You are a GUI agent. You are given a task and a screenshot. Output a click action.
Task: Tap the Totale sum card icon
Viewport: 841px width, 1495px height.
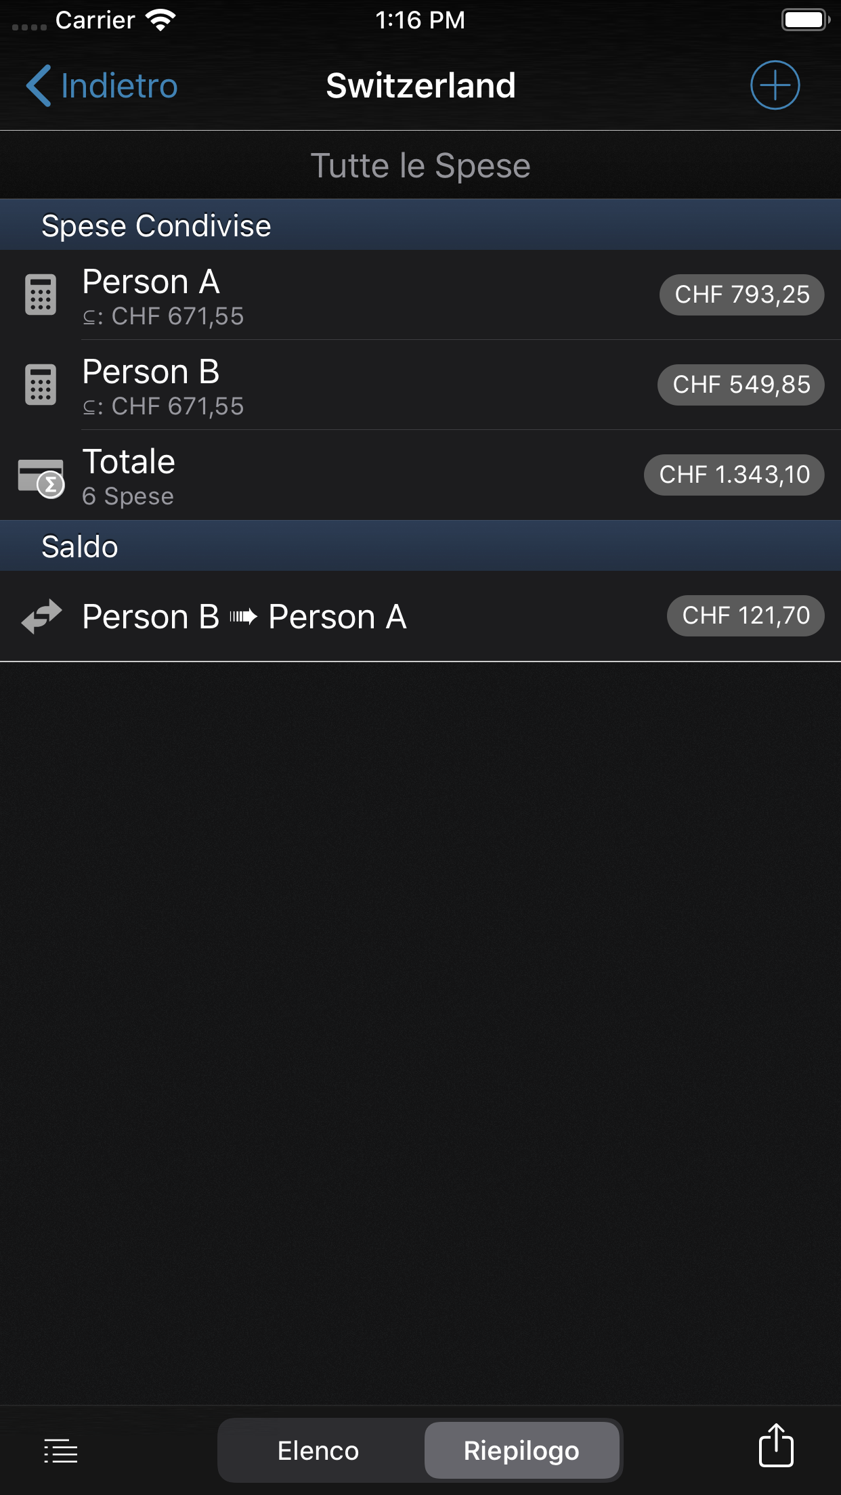(41, 477)
